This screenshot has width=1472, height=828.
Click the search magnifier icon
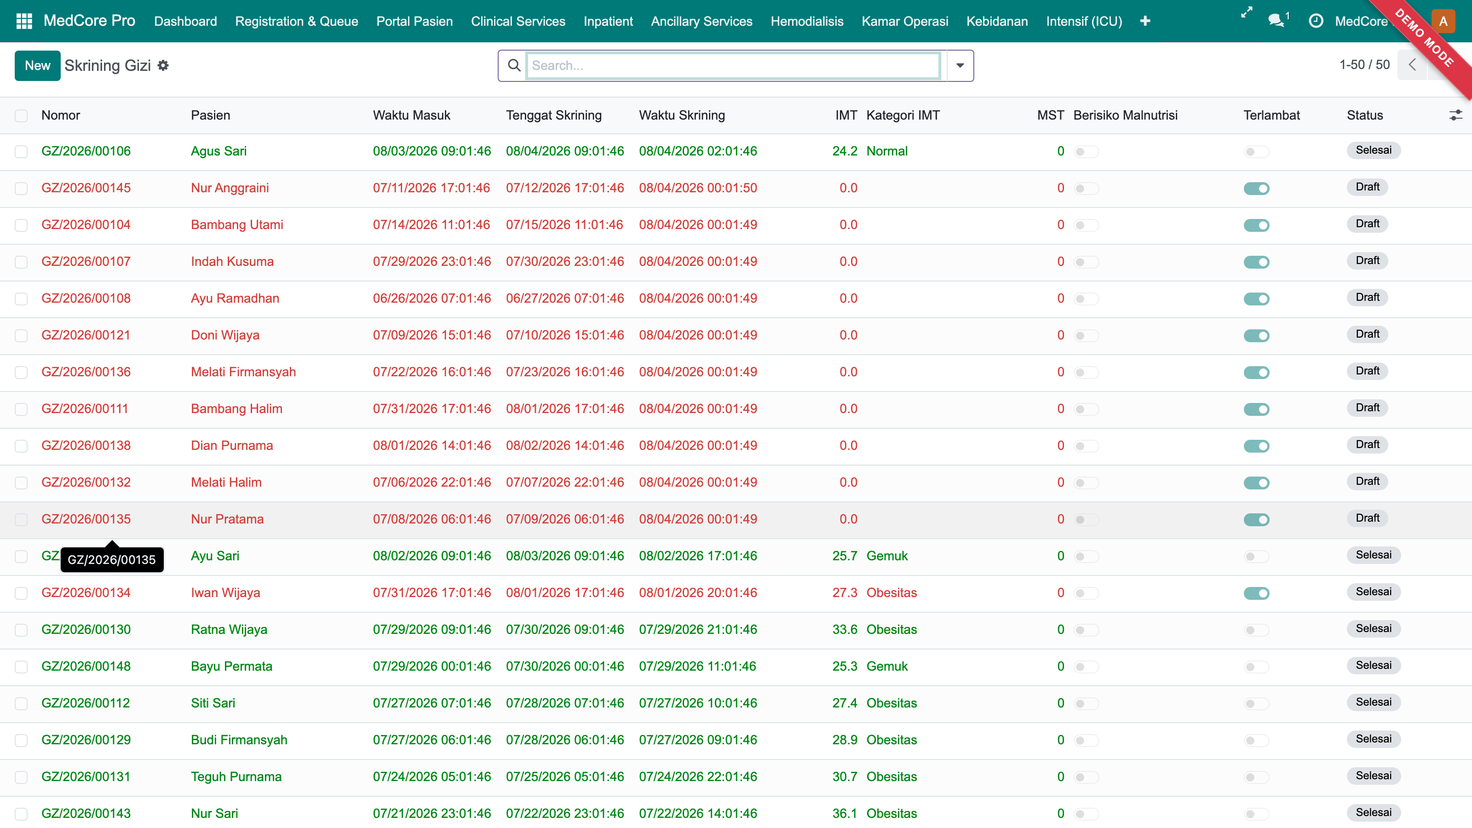coord(514,66)
